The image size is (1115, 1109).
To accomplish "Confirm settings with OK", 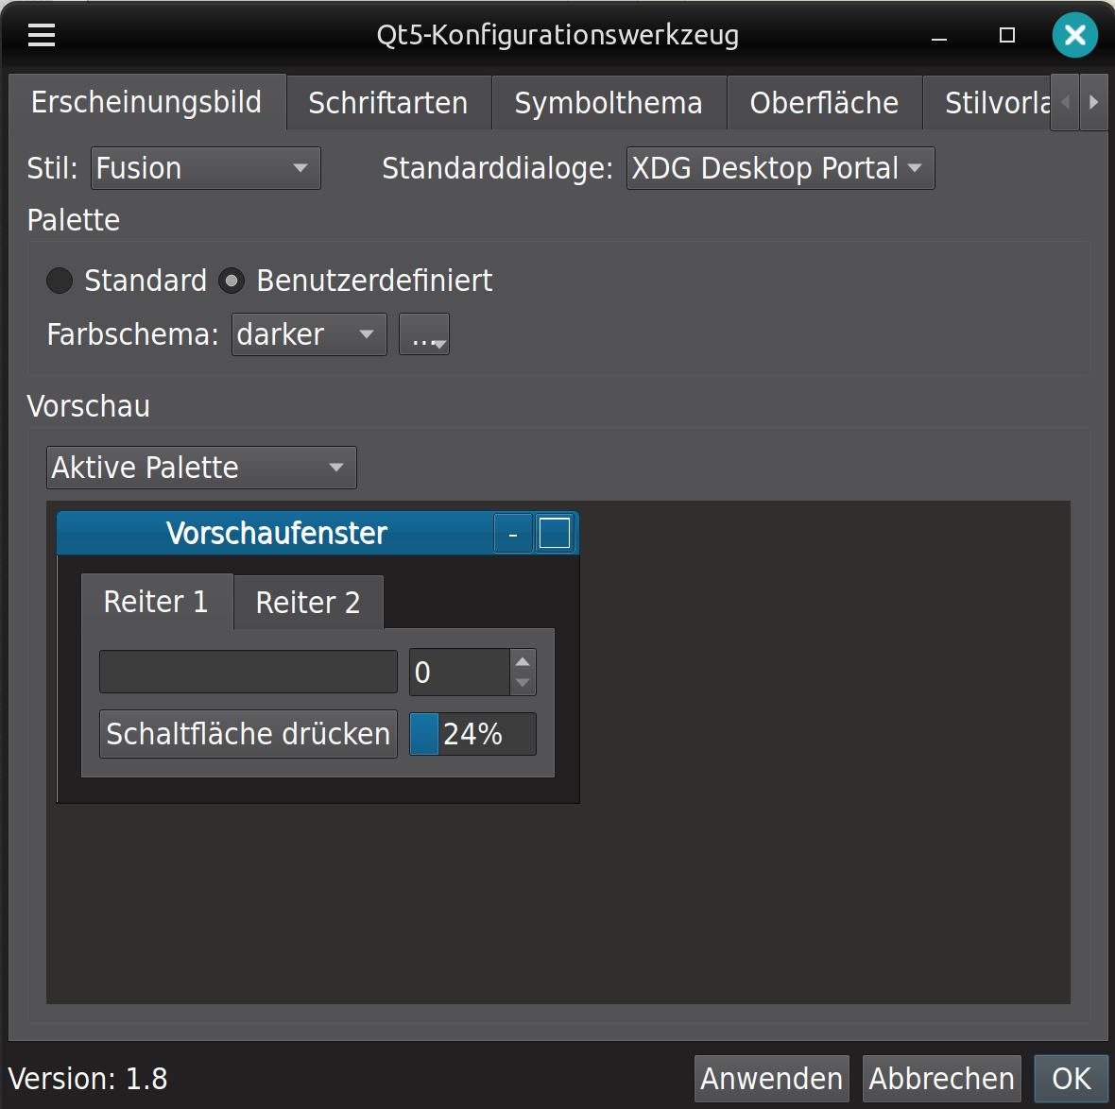I will point(1071,1078).
